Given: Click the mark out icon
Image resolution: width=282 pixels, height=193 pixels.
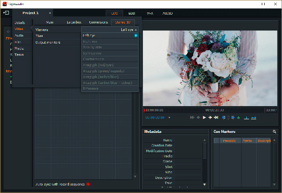Looking at the screenshot, I should click(234, 117).
